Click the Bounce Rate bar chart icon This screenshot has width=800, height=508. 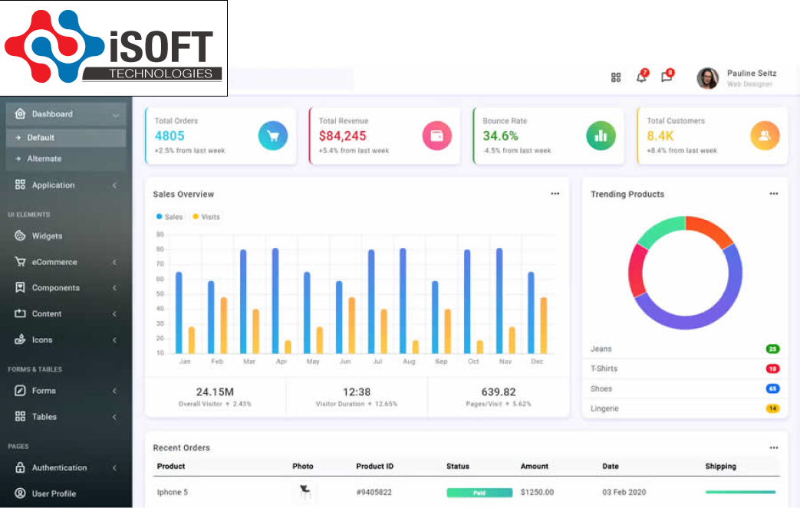[601, 136]
